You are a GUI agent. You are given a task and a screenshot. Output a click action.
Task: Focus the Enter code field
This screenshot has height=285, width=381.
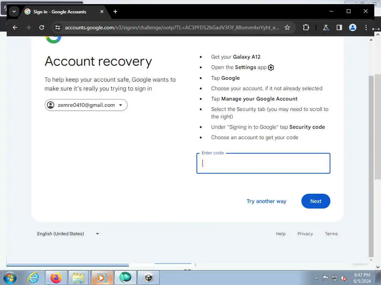coord(263,163)
